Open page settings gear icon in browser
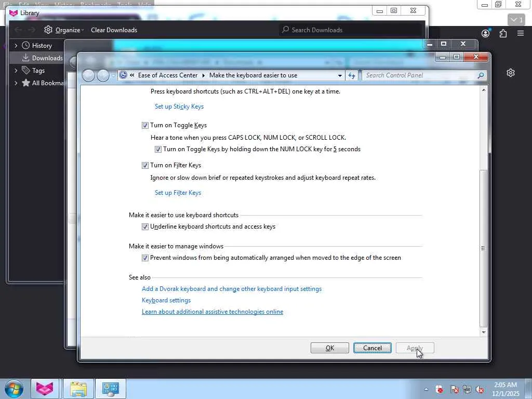Image resolution: width=532 pixels, height=399 pixels. click(511, 73)
